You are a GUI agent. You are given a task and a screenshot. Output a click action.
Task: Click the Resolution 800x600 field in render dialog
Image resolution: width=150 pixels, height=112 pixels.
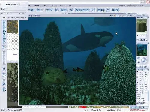tap(13, 5)
